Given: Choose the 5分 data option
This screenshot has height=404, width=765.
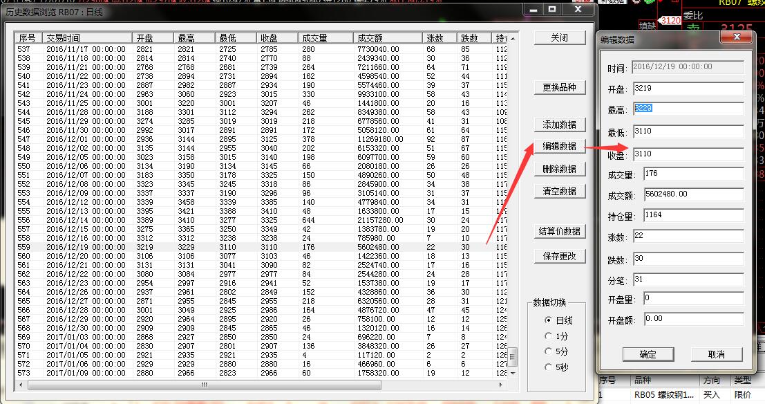Looking at the screenshot, I should [x=549, y=351].
